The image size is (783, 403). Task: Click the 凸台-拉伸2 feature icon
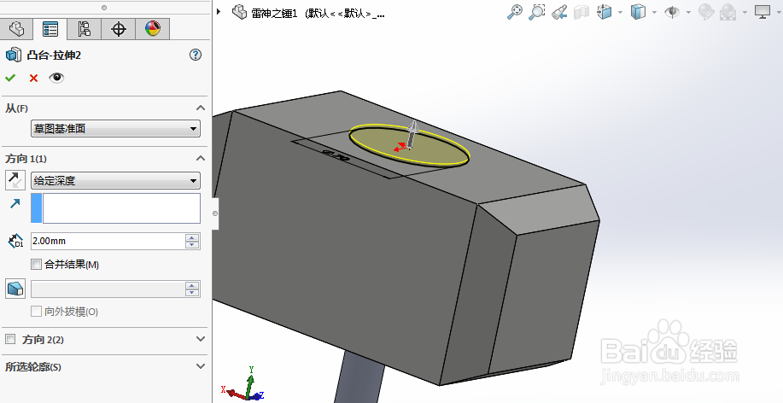(x=14, y=55)
